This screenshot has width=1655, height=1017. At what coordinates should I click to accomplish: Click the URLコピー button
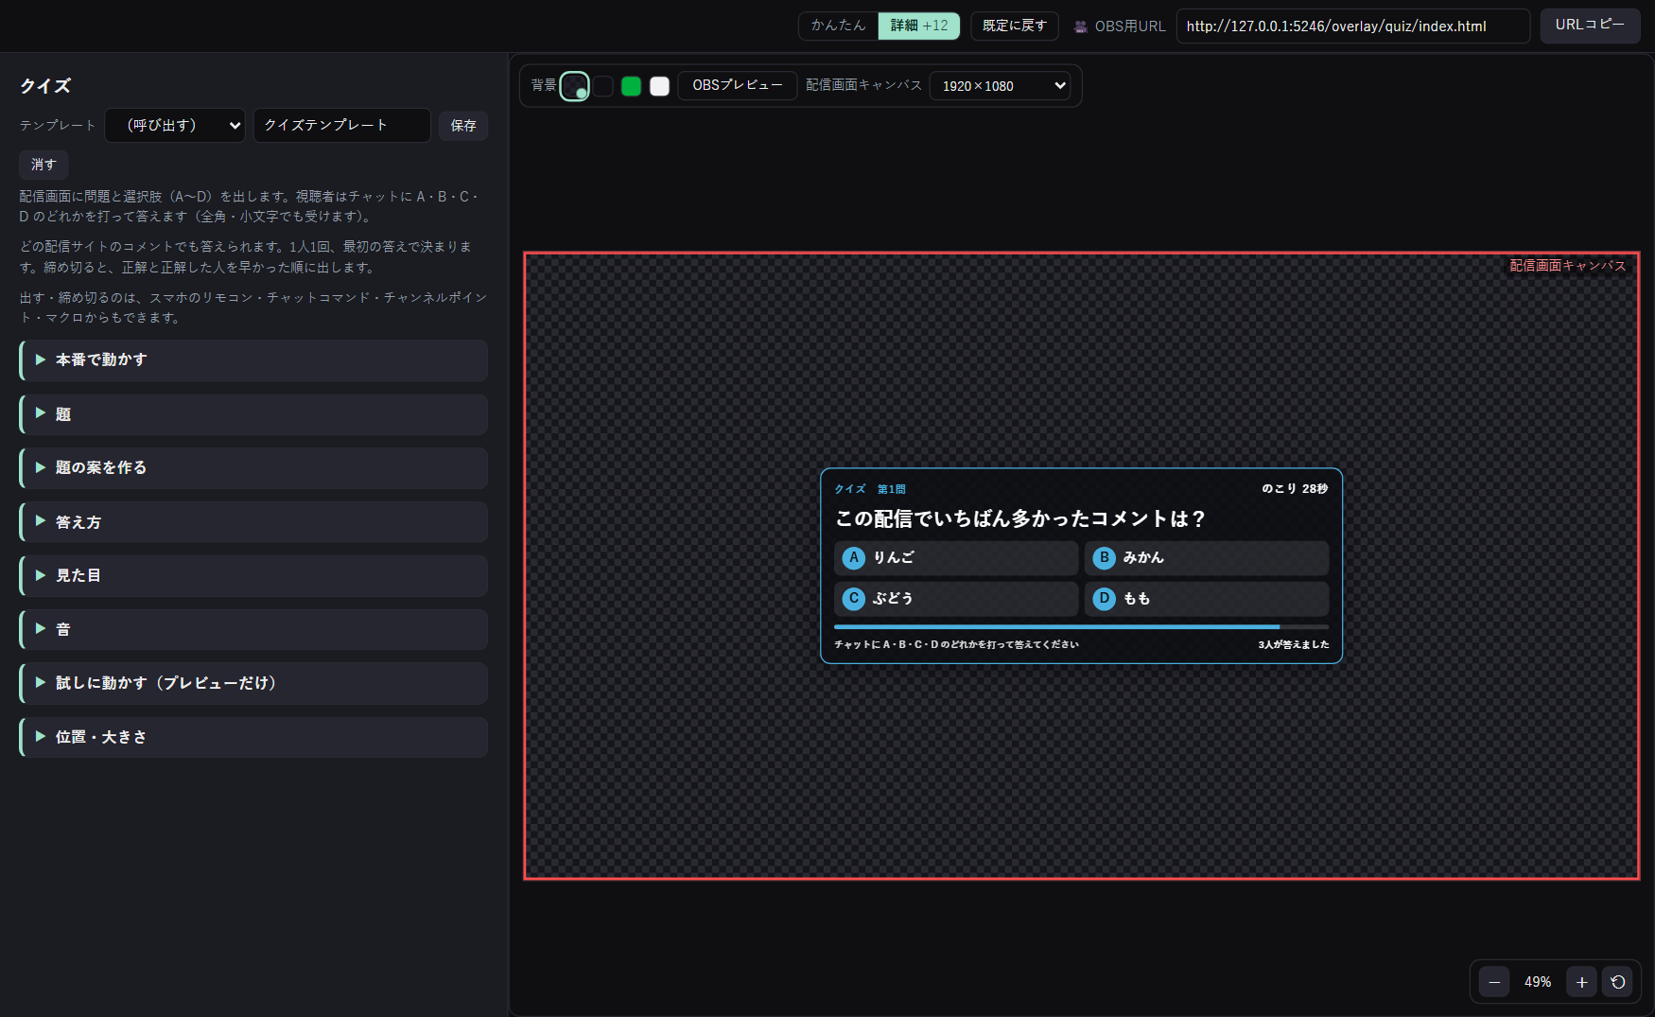pyautogui.click(x=1590, y=26)
